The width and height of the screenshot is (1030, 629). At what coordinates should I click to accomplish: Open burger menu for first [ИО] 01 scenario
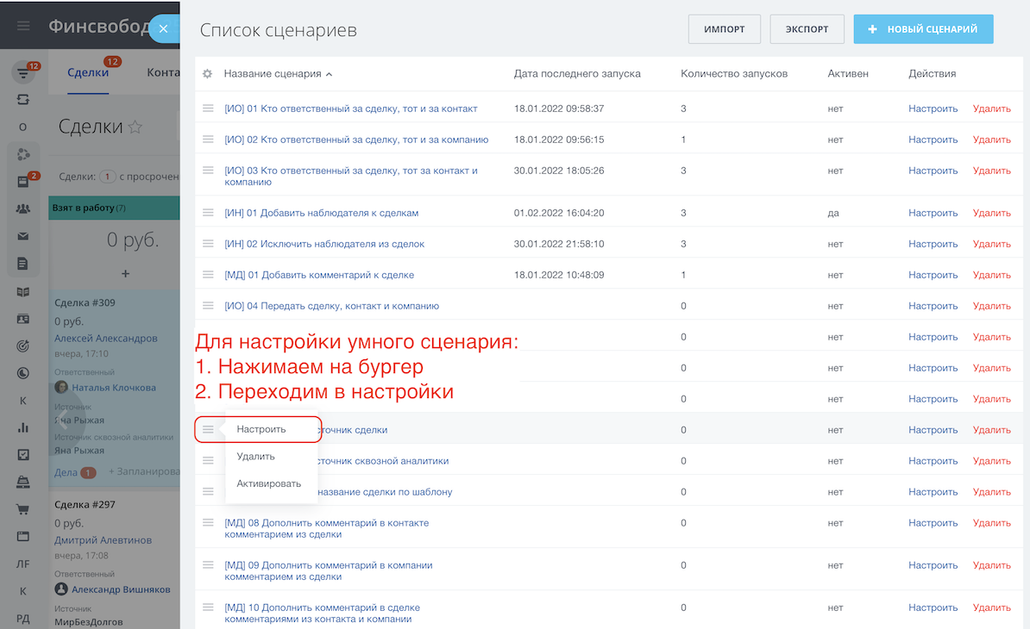tap(208, 109)
